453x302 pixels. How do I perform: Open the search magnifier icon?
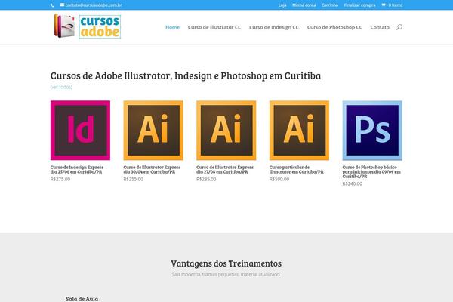coord(399,27)
